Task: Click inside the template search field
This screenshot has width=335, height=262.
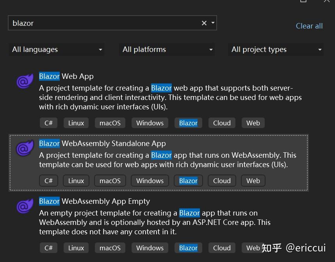Action: [x=98, y=23]
